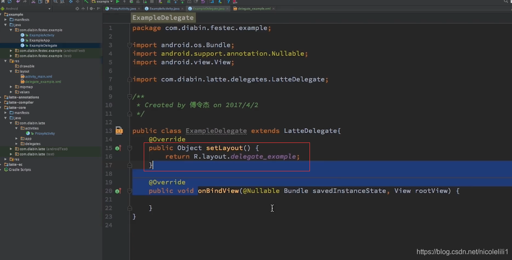Click onBindView method name on line 20

tap(218, 191)
